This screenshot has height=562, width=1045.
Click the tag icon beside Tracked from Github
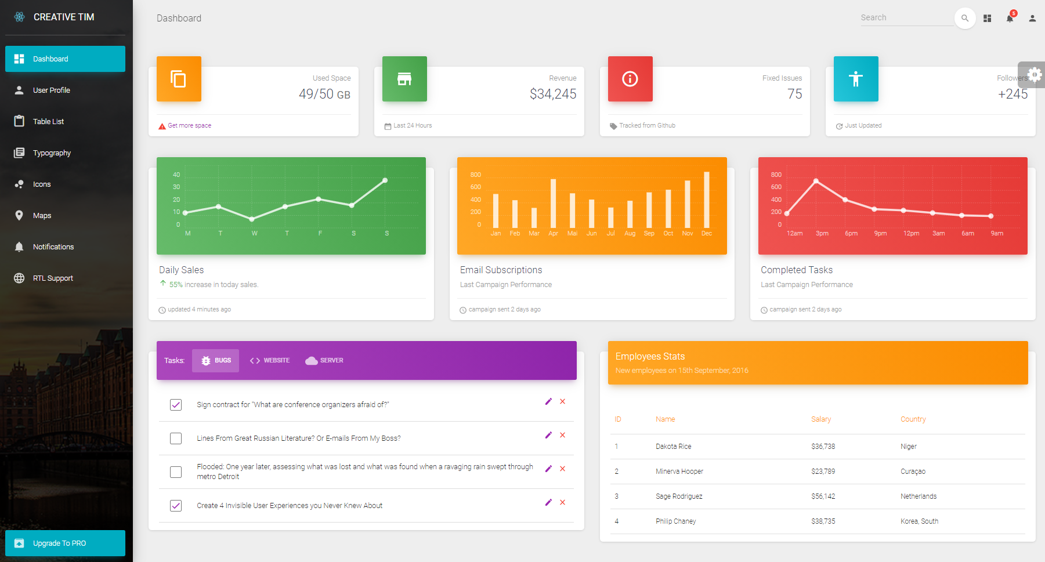click(613, 126)
